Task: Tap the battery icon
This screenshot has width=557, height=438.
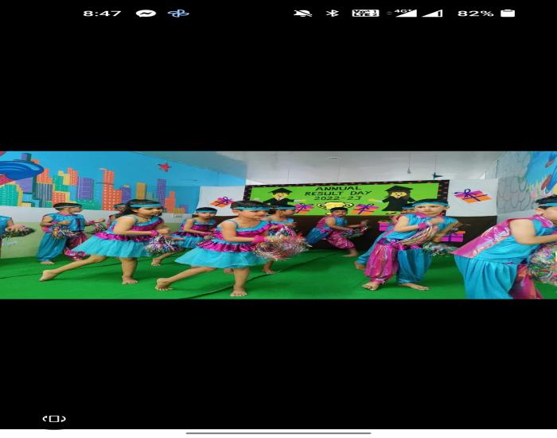Action: [508, 14]
